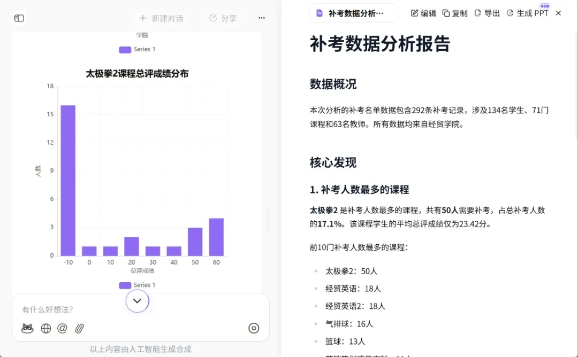The image size is (578, 357).
Task: Toggle the globe web search icon
Action: (45, 328)
